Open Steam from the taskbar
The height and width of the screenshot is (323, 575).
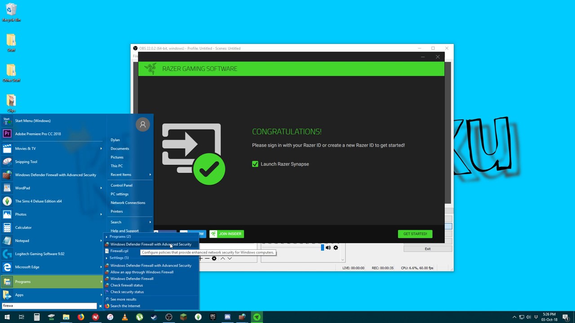click(154, 317)
